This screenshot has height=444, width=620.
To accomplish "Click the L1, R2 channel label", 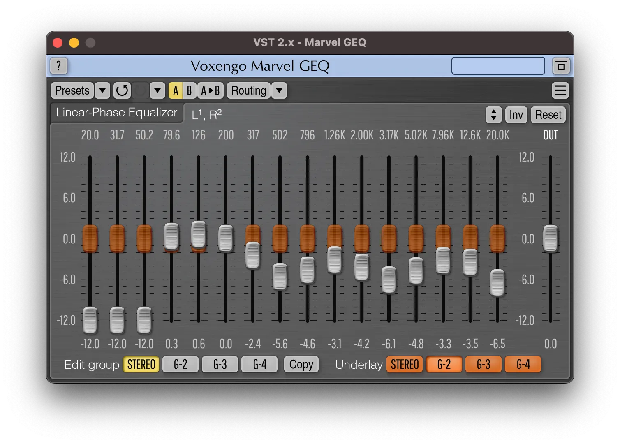I will (x=207, y=115).
